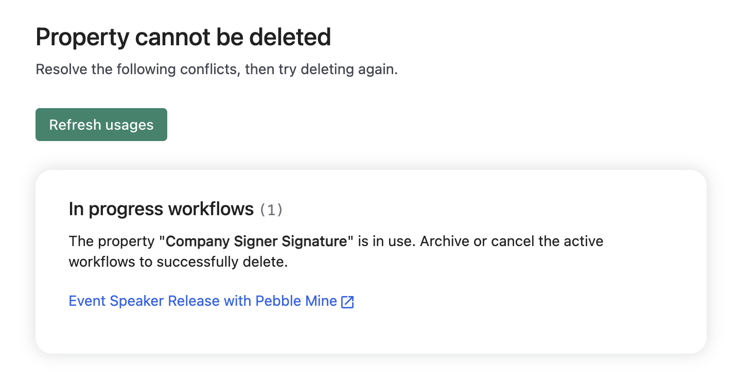Click the workflow count (1) indicator
738x382 pixels.
[271, 210]
